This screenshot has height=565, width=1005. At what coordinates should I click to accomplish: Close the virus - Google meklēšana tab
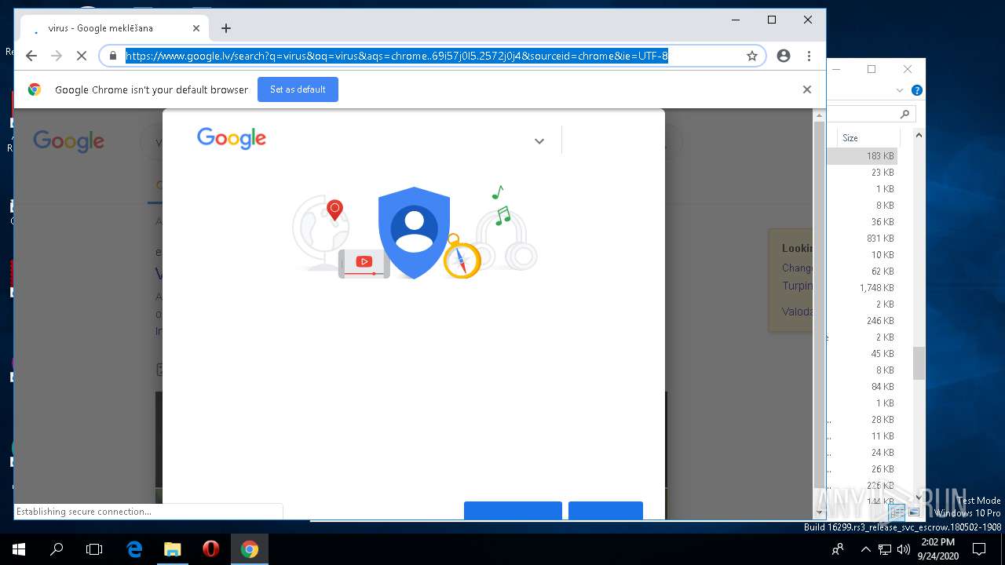pos(196,28)
